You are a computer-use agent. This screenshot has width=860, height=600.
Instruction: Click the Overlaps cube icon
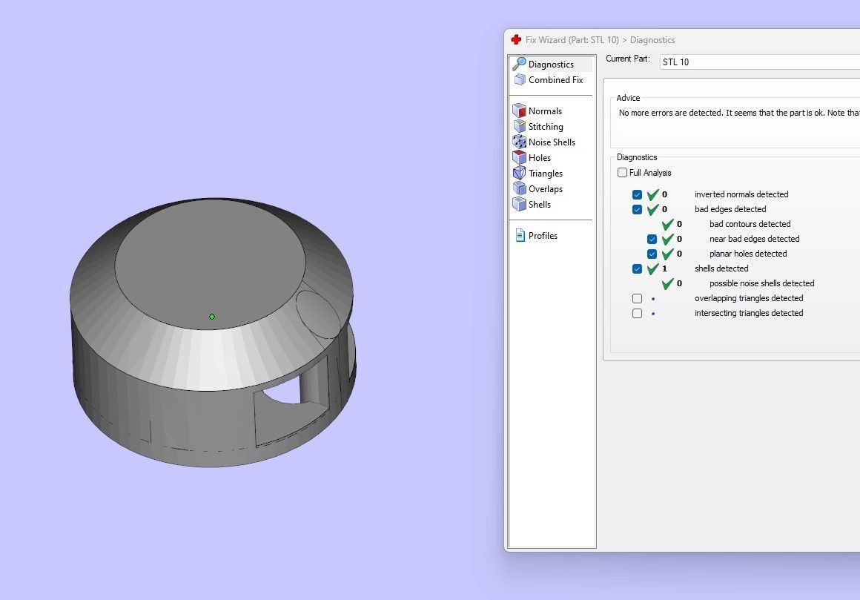pos(519,188)
